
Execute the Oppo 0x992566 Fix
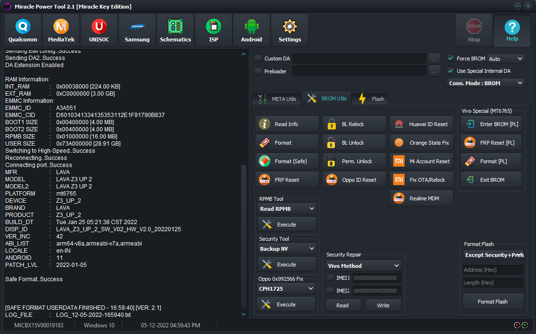[286, 305]
